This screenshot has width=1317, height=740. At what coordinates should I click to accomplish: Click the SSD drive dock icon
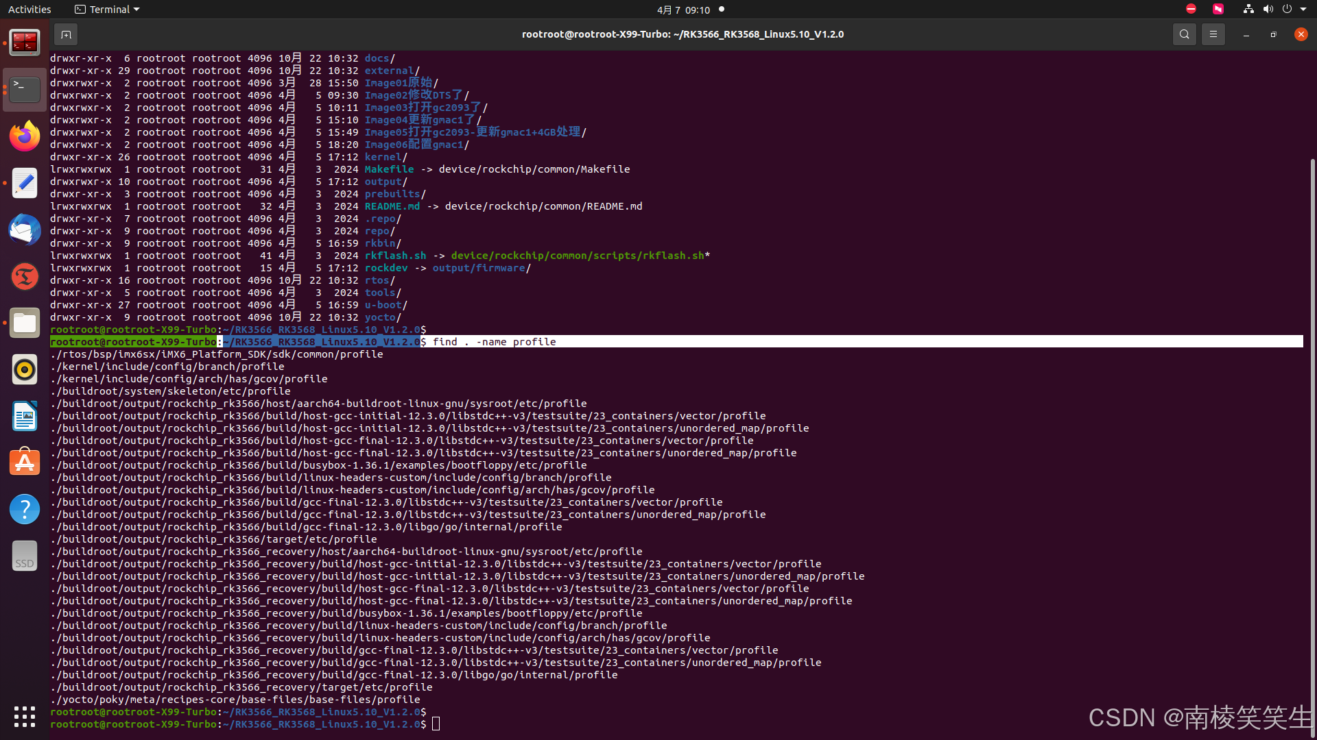coord(25,556)
